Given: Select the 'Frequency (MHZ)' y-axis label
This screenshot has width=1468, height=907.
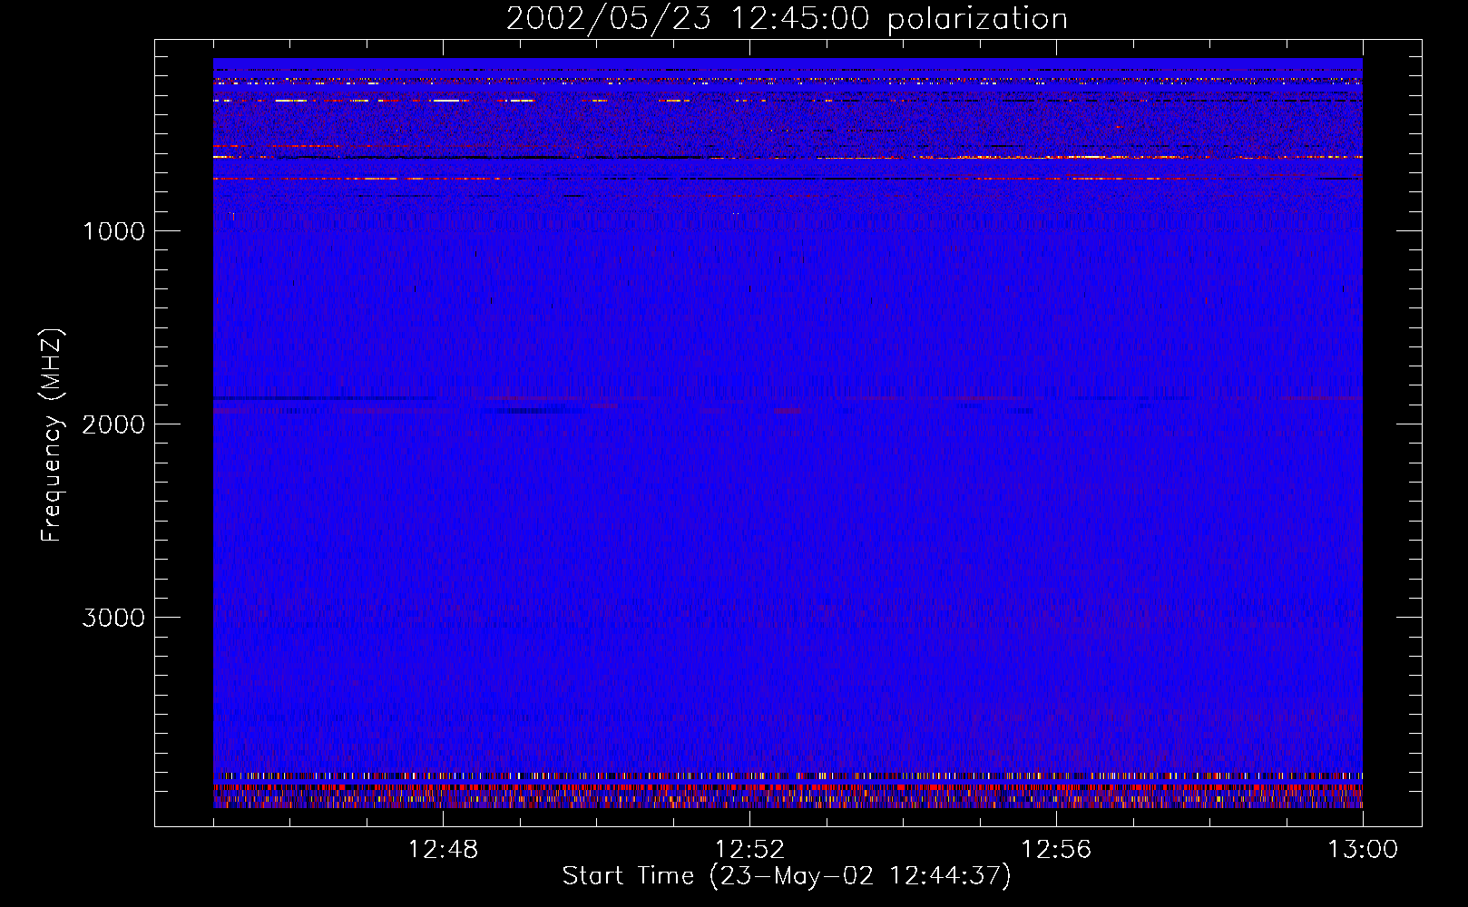Looking at the screenshot, I should [53, 434].
